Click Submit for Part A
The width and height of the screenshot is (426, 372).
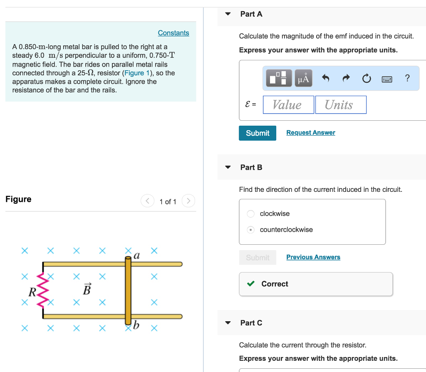click(x=257, y=133)
